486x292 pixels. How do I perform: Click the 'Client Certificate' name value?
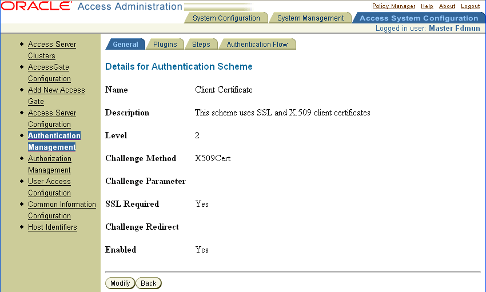pyautogui.click(x=224, y=90)
